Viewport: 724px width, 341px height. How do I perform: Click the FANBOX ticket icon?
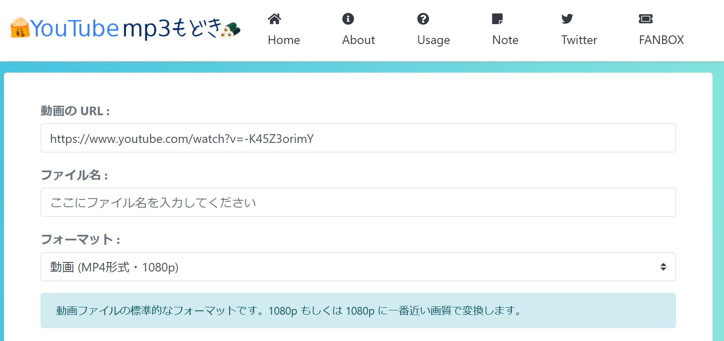646,19
